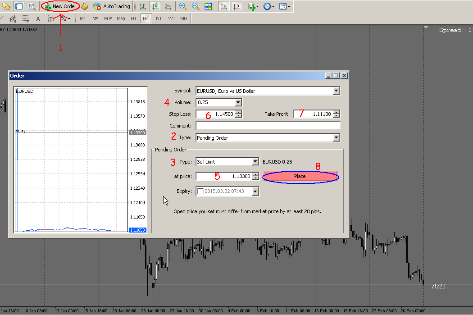Open the Expiry date dropdown arrow
Image resolution: width=473 pixels, height=315 pixels.
click(255, 191)
